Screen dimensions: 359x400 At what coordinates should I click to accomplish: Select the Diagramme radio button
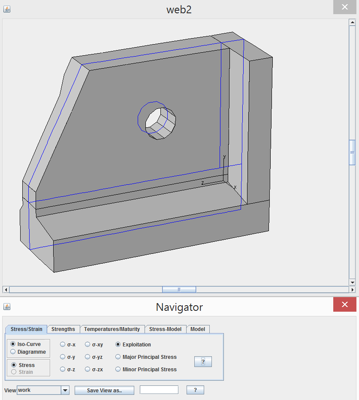13,352
